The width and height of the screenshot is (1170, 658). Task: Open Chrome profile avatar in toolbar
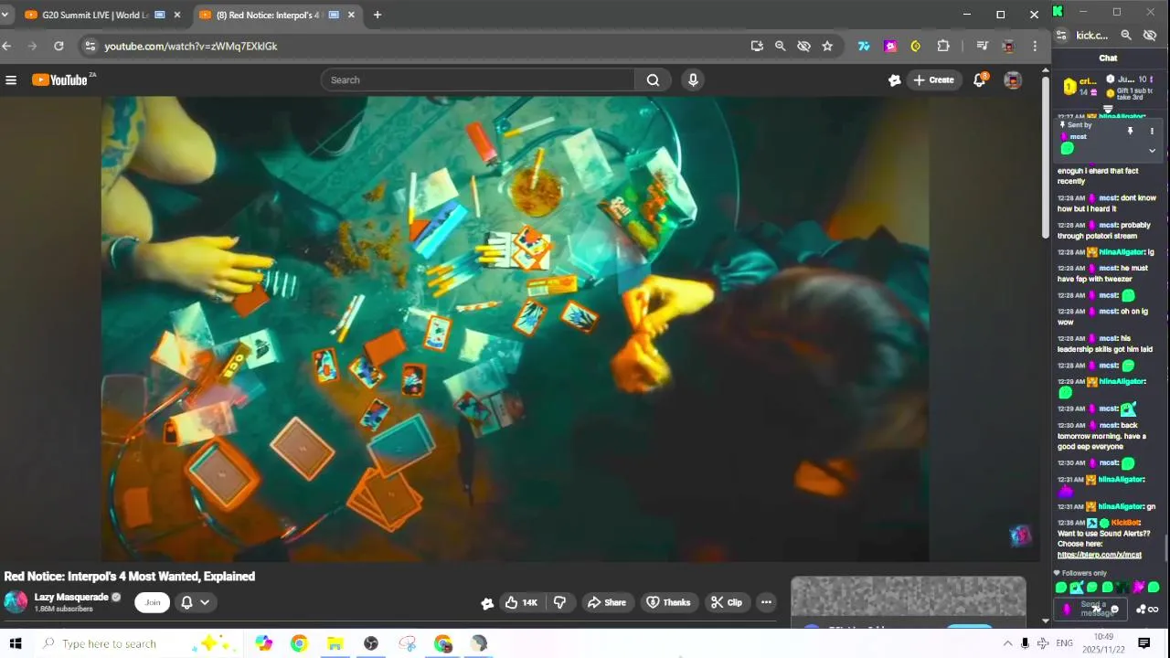(1008, 46)
